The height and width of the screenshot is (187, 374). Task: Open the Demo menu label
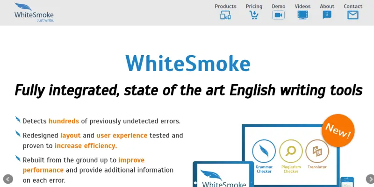pyautogui.click(x=278, y=6)
